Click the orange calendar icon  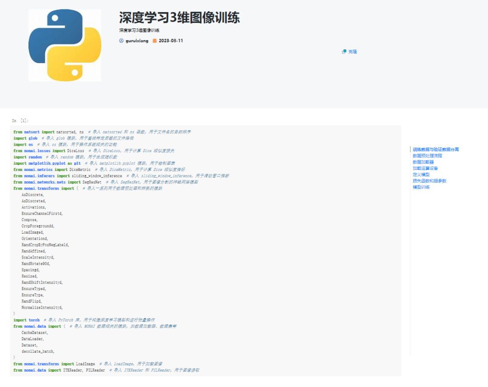155,41
